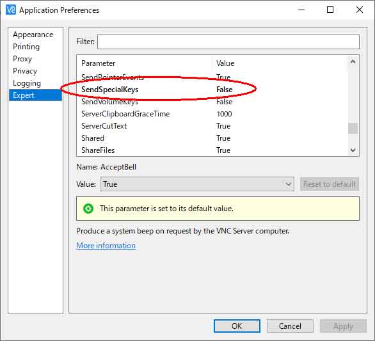375x341 pixels.
Task: Click the Cancel button
Action: [x=290, y=326]
